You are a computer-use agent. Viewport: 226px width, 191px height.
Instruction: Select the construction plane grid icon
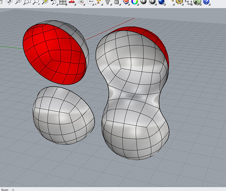(81, 2)
